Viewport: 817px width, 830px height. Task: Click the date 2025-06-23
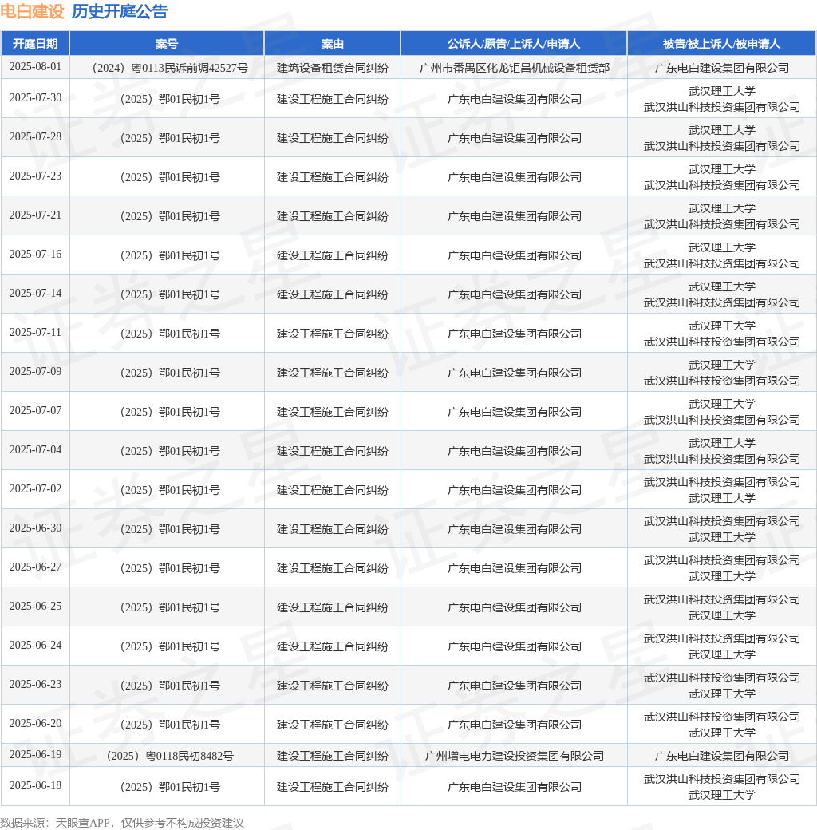point(35,686)
